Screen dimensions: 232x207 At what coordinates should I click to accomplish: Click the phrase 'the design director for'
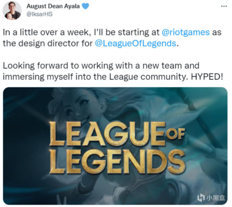(48, 44)
